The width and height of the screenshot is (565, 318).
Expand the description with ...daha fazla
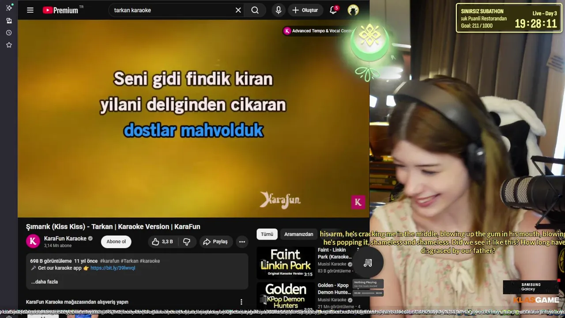tap(45, 282)
